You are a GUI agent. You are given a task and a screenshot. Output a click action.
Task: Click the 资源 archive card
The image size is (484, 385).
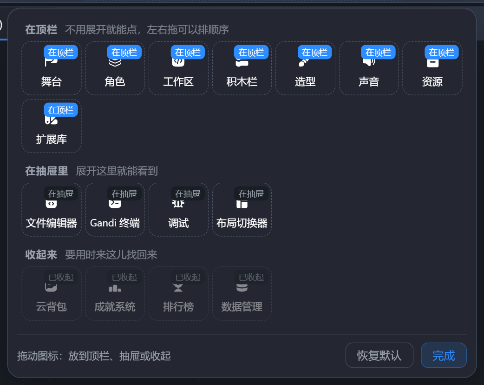(432, 68)
